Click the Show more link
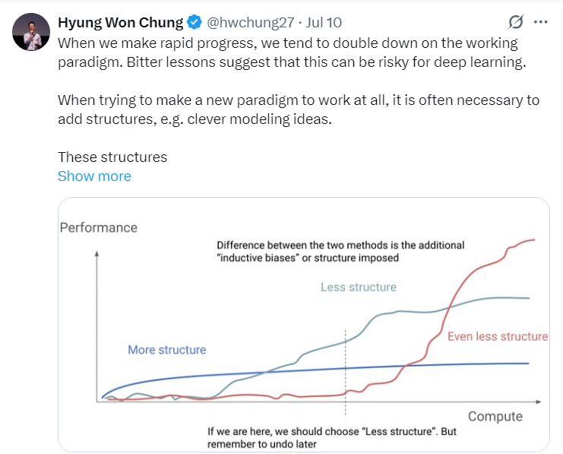The height and width of the screenshot is (454, 563). point(94,176)
